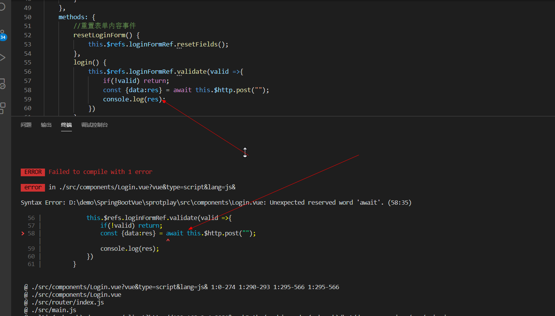The height and width of the screenshot is (316, 555).
Task: Click 'Unexpected reserved word' error text
Action: (311, 202)
